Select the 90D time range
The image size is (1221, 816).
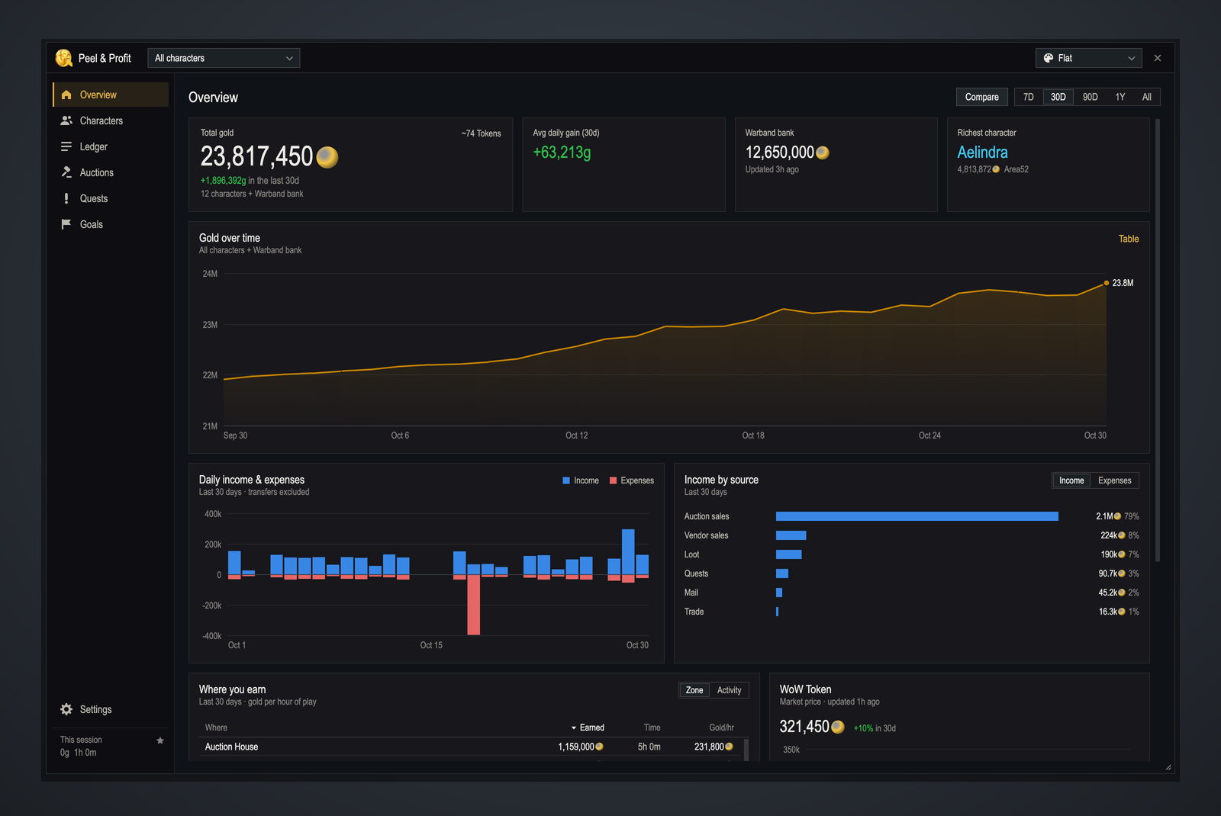(x=1091, y=97)
